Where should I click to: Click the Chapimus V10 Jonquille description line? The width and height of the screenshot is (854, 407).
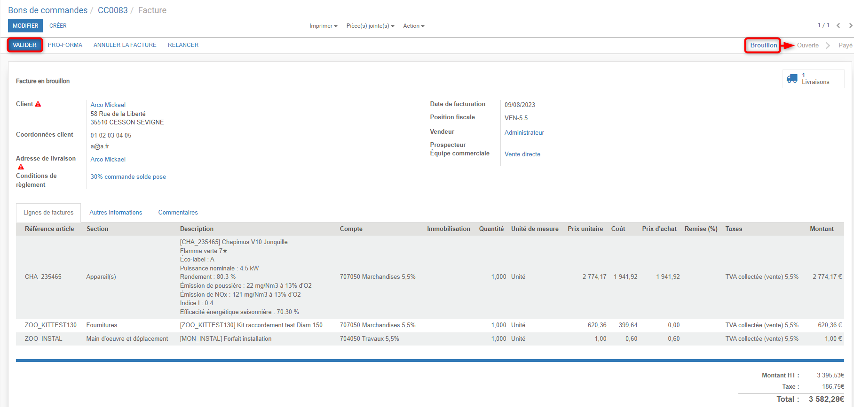point(234,242)
